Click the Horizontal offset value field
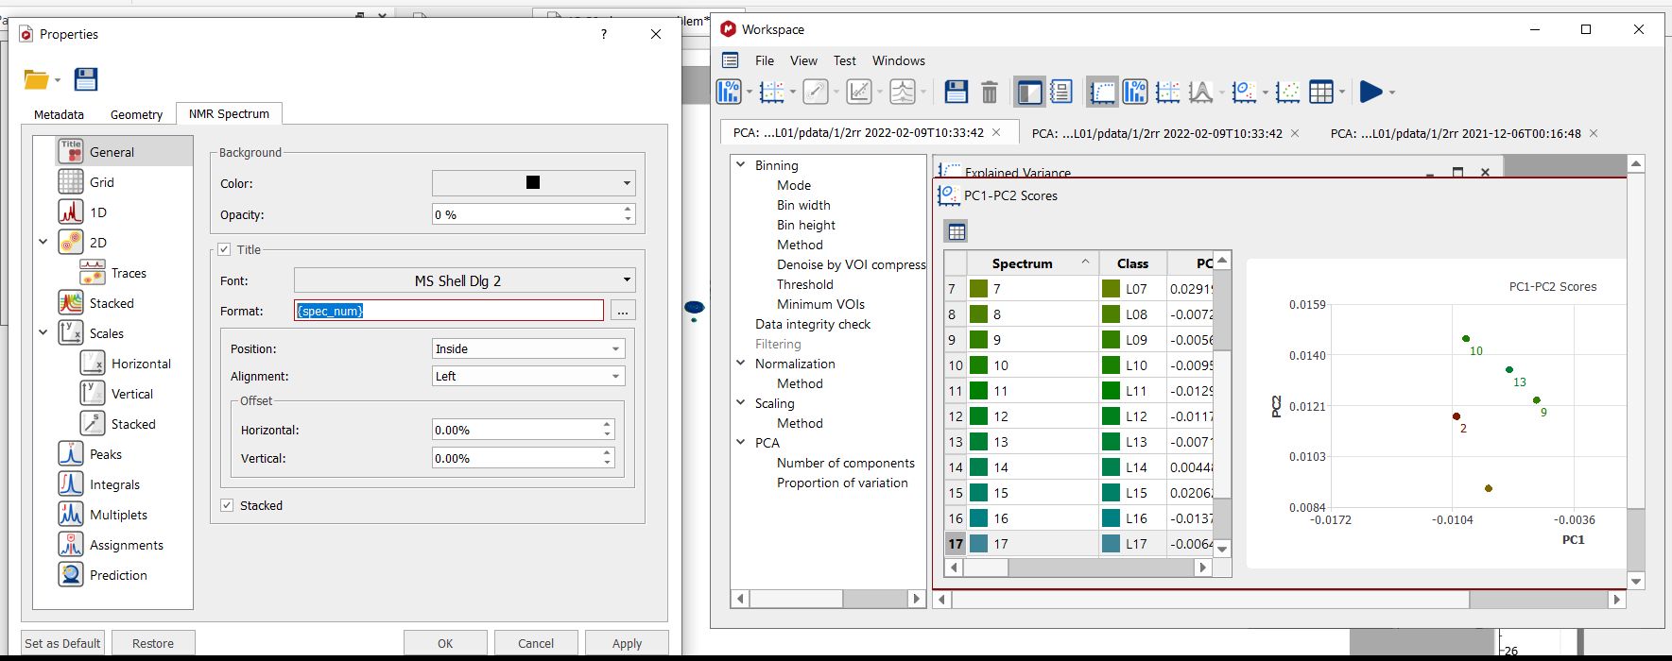Image resolution: width=1672 pixels, height=661 pixels. point(516,430)
